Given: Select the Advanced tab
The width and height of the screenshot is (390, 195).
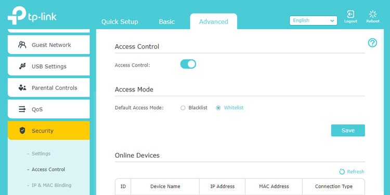Looking at the screenshot, I should coord(213,21).
